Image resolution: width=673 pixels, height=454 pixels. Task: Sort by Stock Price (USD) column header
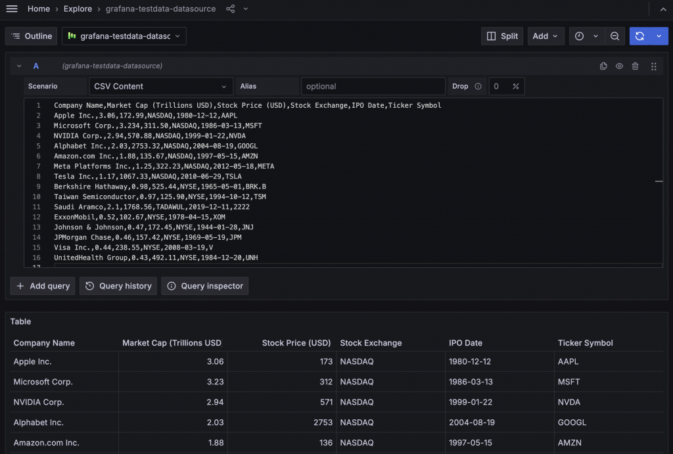coord(296,343)
